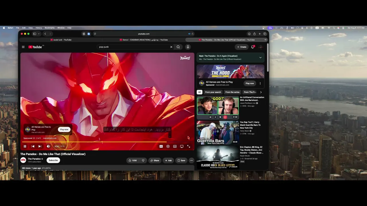Open Classic Rock Blues Legend thumbnail
This screenshot has width=367, height=206.
coord(218,157)
